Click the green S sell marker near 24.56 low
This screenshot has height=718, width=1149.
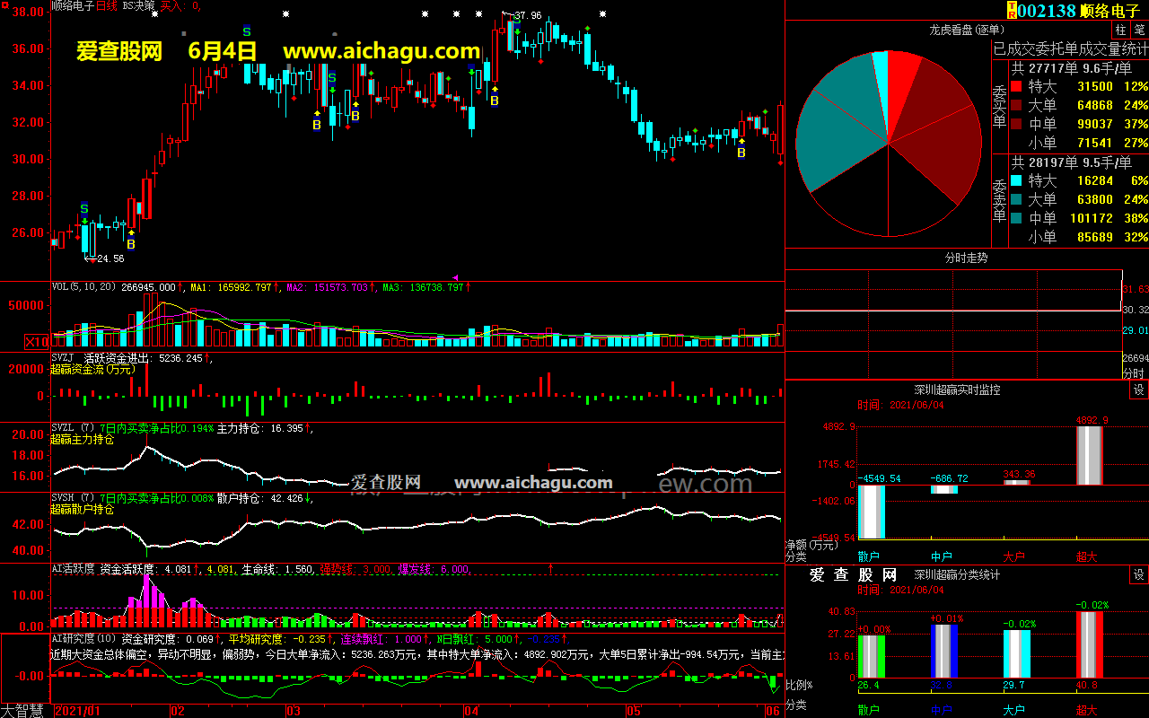tap(84, 208)
